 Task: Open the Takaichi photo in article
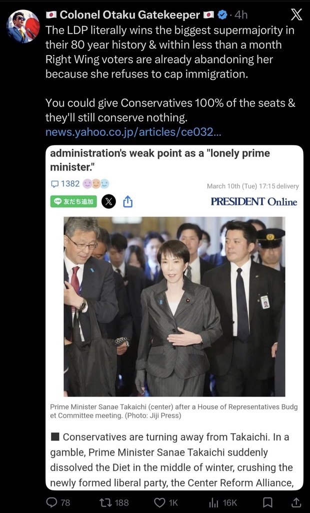pyautogui.click(x=174, y=307)
